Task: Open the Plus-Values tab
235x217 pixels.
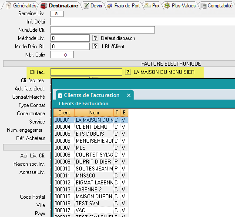Action: pyautogui.click(x=180, y=6)
